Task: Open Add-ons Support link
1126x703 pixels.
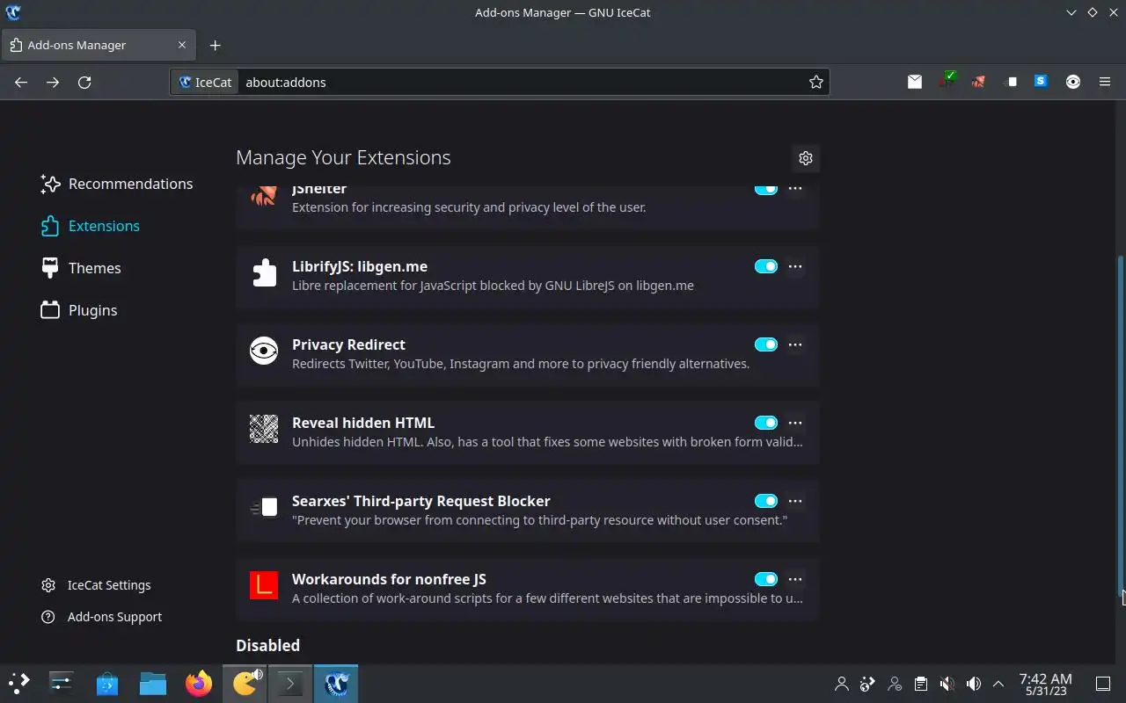Action: pos(101,617)
